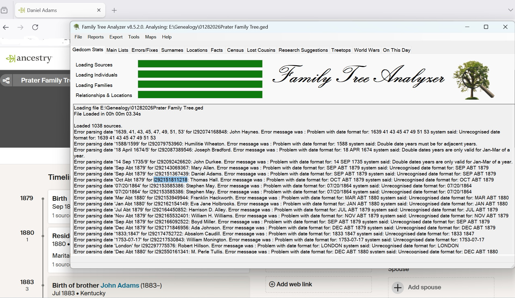
Task: Click the Prater Family Tree heading
Action: pos(45,80)
